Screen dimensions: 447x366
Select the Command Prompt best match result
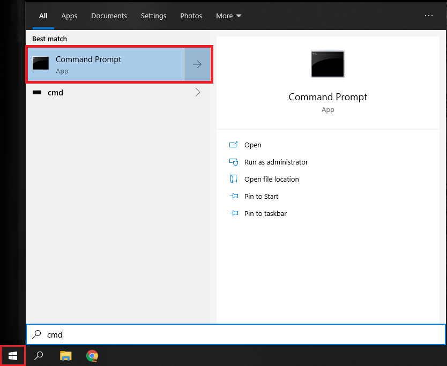tap(105, 64)
